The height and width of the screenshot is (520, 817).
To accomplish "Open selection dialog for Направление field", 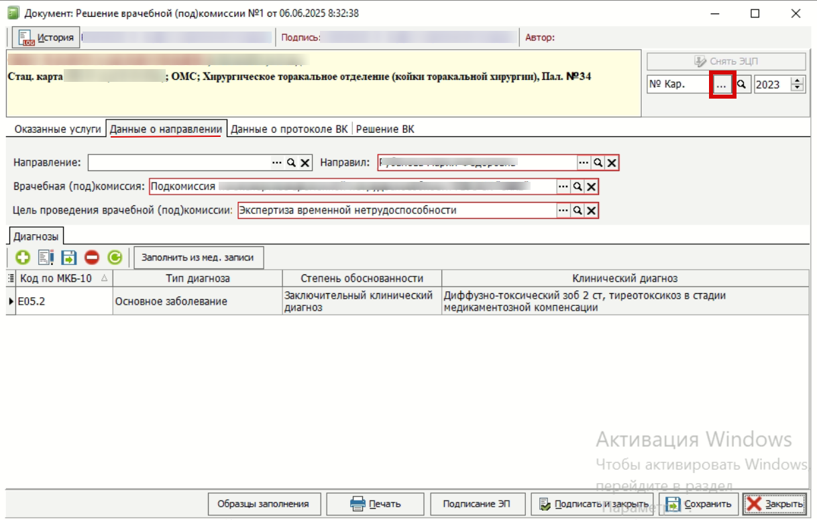I will (277, 162).
